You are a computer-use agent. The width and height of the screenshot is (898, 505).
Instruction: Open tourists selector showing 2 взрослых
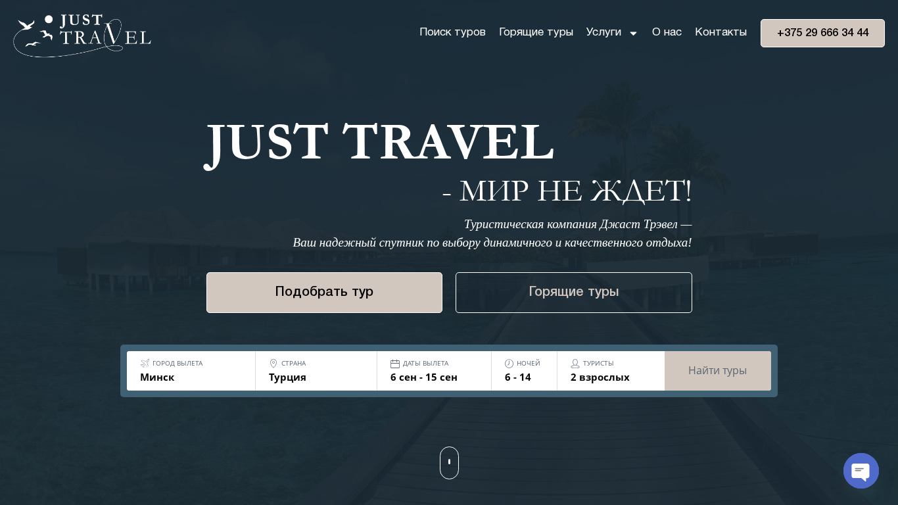pos(611,371)
